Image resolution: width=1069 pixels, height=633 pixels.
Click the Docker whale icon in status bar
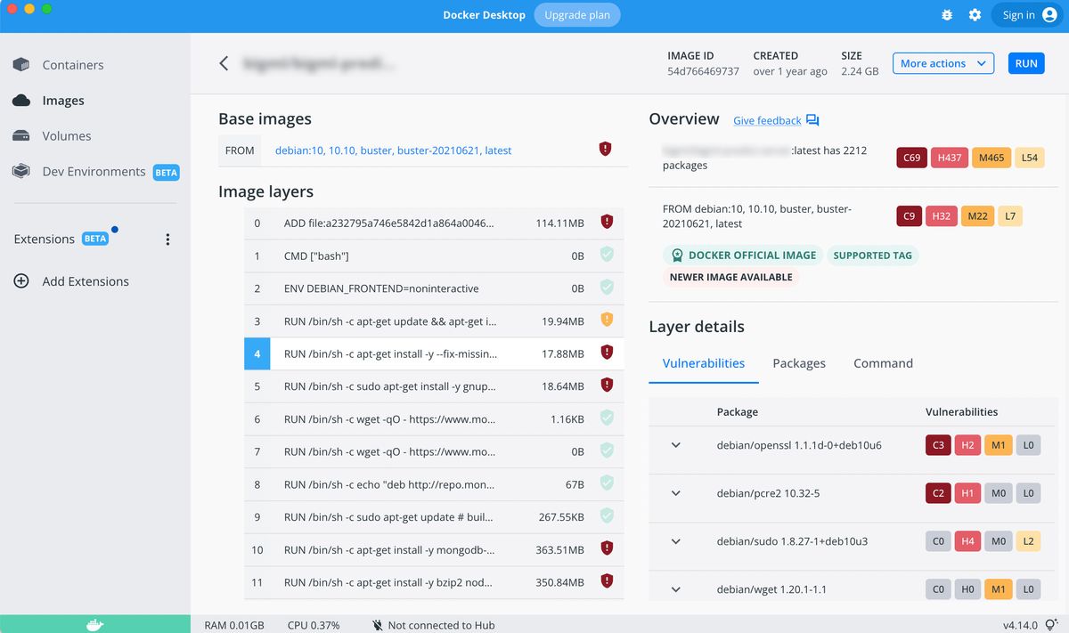tap(94, 624)
